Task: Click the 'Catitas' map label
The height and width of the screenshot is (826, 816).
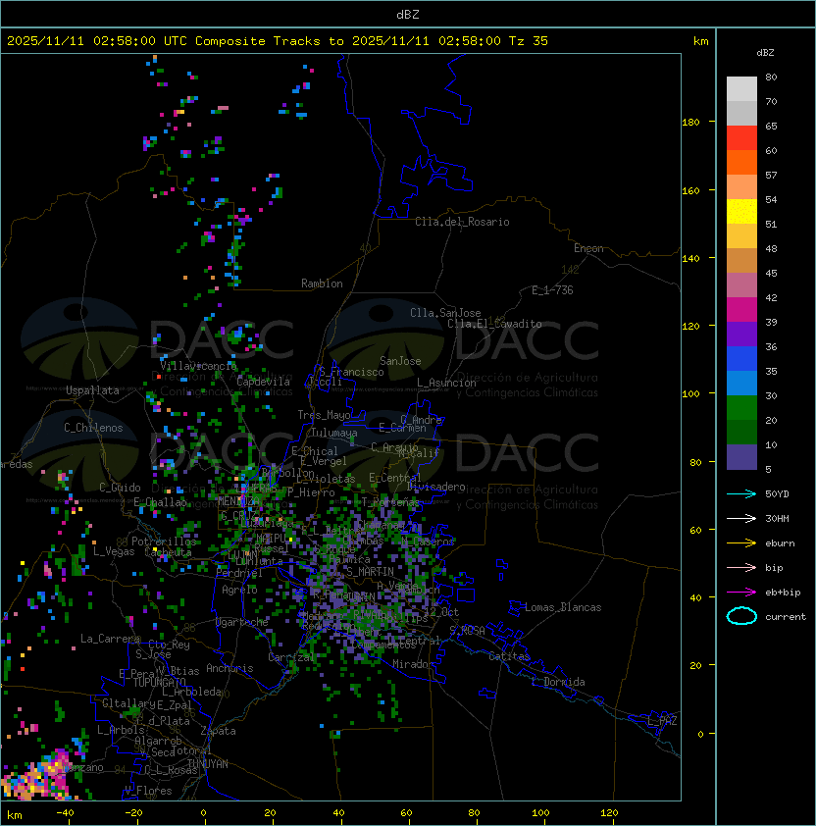Action: coord(509,656)
